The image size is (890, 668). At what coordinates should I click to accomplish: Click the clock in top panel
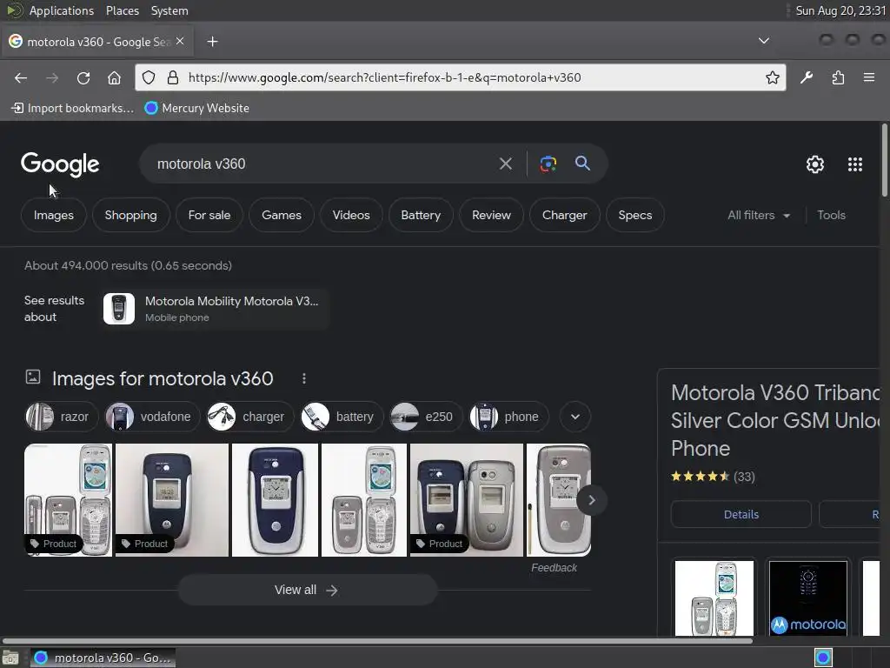pyautogui.click(x=840, y=10)
